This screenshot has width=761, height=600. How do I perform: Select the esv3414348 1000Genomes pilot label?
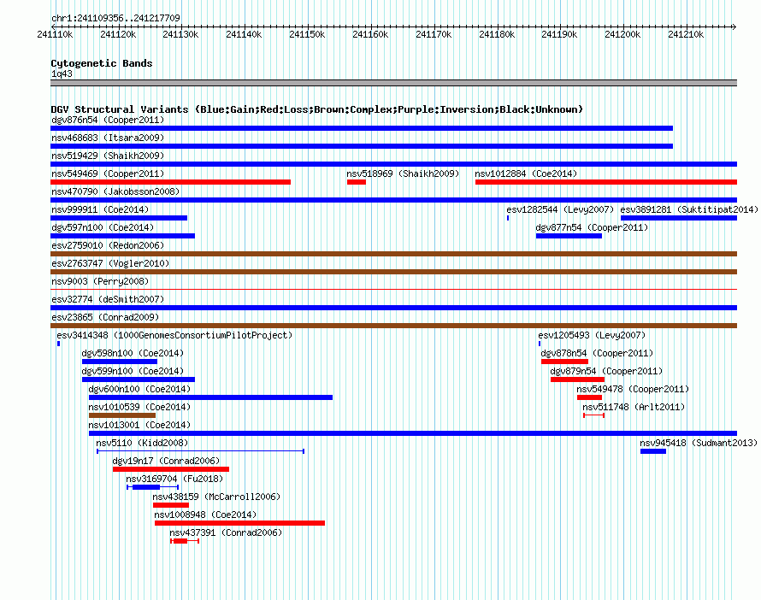coord(174,335)
